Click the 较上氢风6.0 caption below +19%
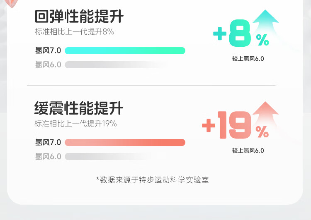The height and width of the screenshot is (220, 311). (248, 151)
